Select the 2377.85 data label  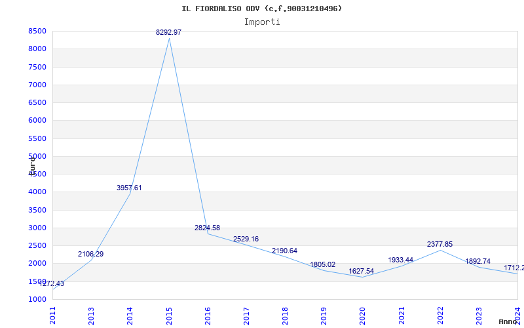click(440, 245)
